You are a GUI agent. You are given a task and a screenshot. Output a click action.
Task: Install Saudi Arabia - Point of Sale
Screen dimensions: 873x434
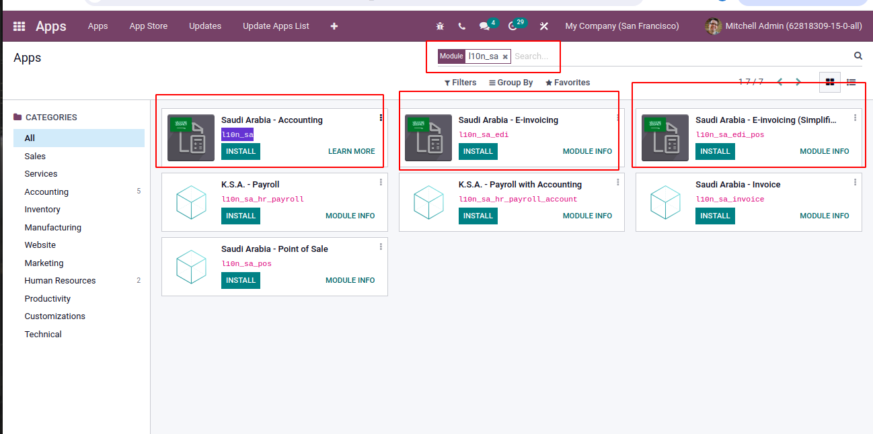pyautogui.click(x=241, y=280)
